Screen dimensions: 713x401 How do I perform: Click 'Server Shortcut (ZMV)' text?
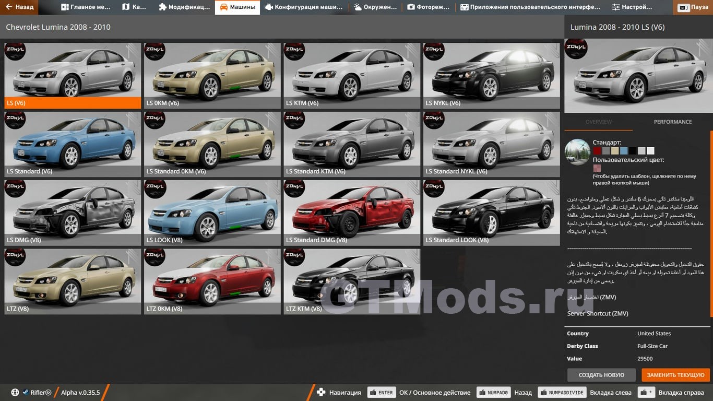(598, 314)
